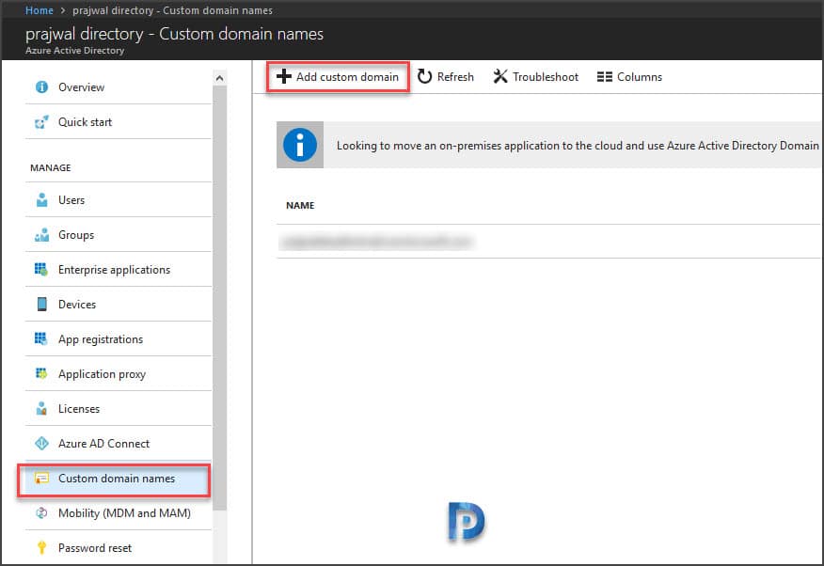This screenshot has width=824, height=566.
Task: Click the blue information banner icon
Action: pos(300,145)
